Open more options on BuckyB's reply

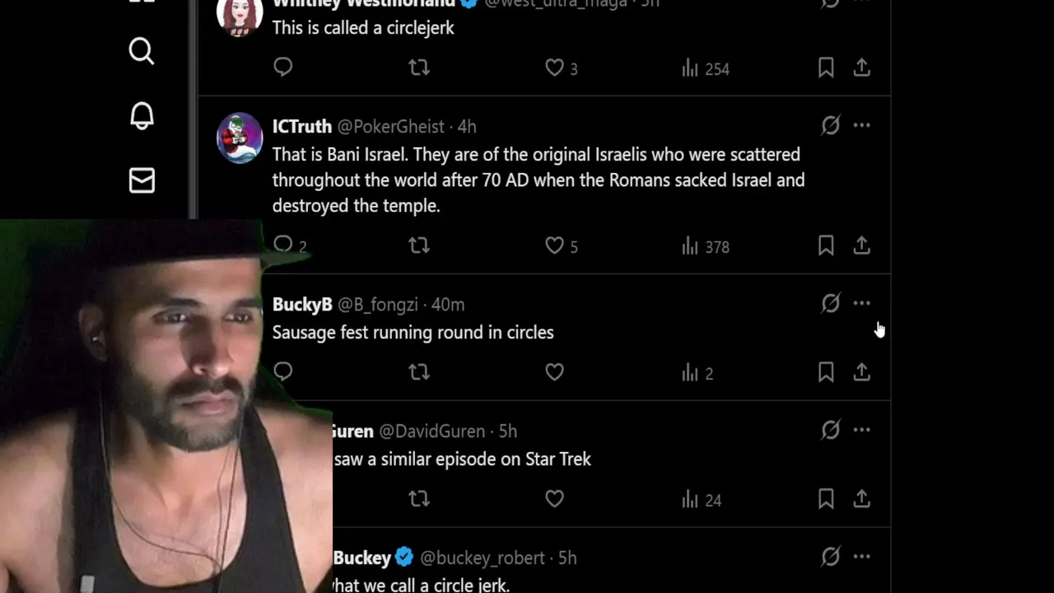[x=861, y=304]
